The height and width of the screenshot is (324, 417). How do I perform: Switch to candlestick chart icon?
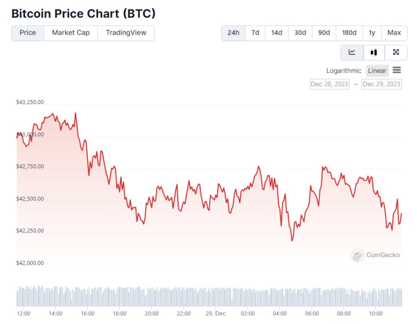coord(374,52)
